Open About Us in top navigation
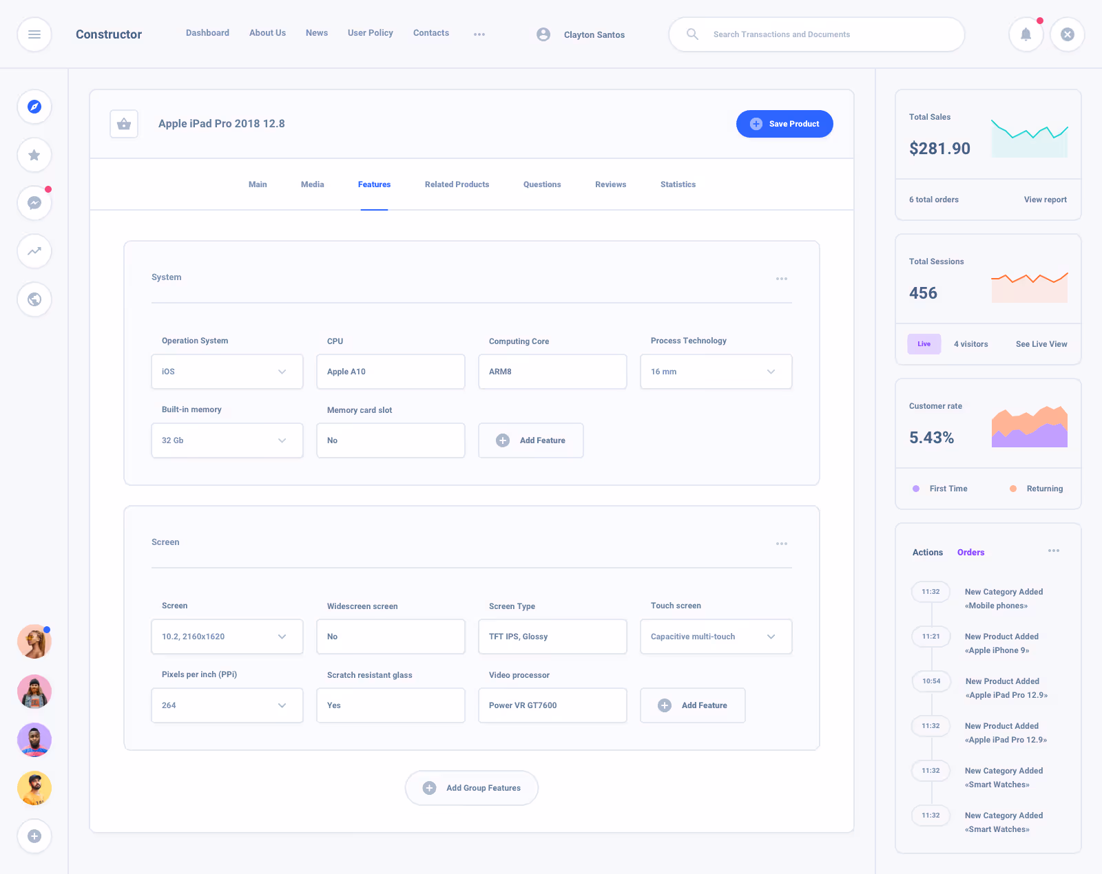The image size is (1102, 874). tap(267, 33)
